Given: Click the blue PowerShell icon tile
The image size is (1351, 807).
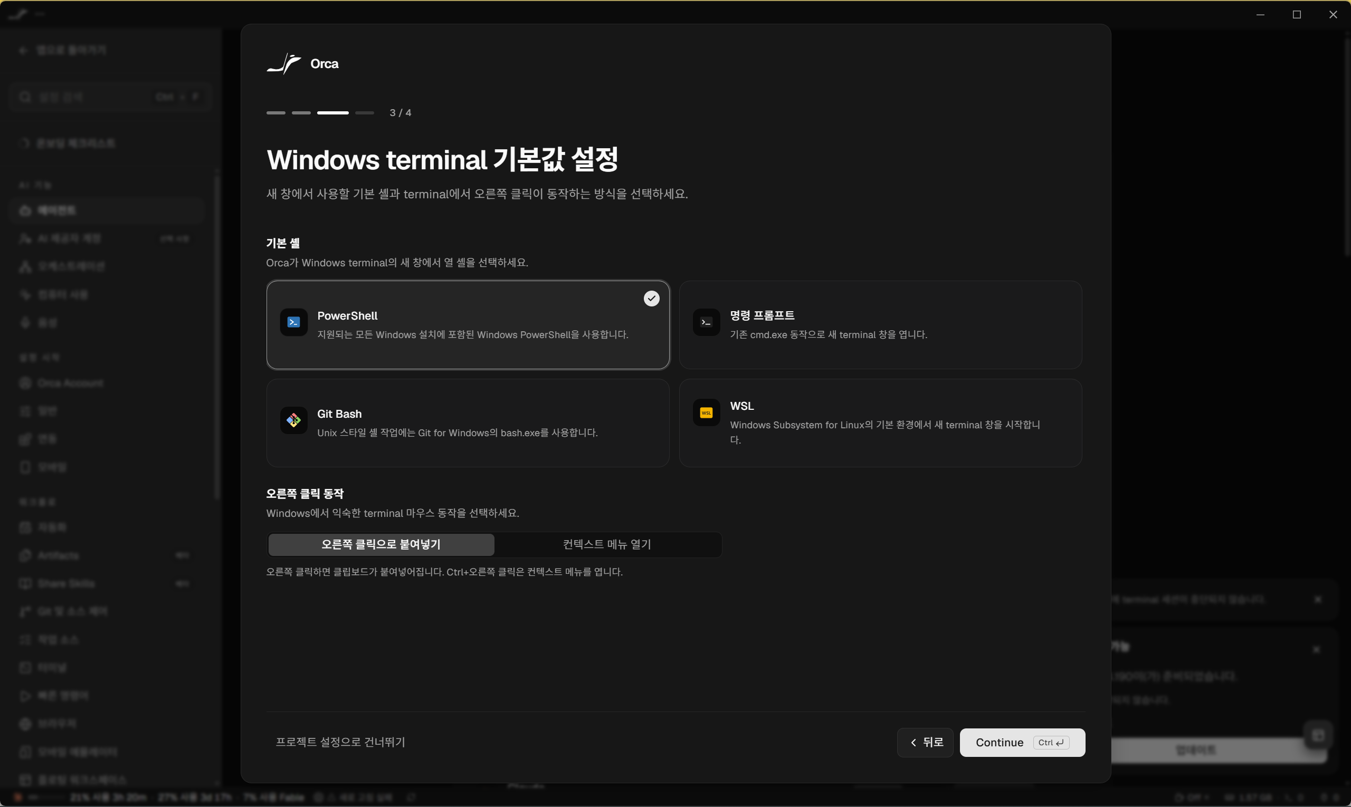Looking at the screenshot, I should coord(294,322).
